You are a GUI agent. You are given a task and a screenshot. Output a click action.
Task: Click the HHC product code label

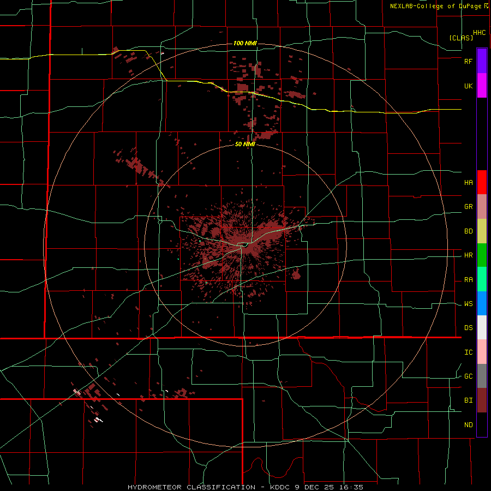point(480,33)
